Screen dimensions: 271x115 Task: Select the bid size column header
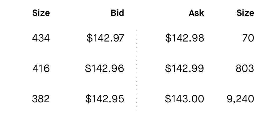click(41, 13)
